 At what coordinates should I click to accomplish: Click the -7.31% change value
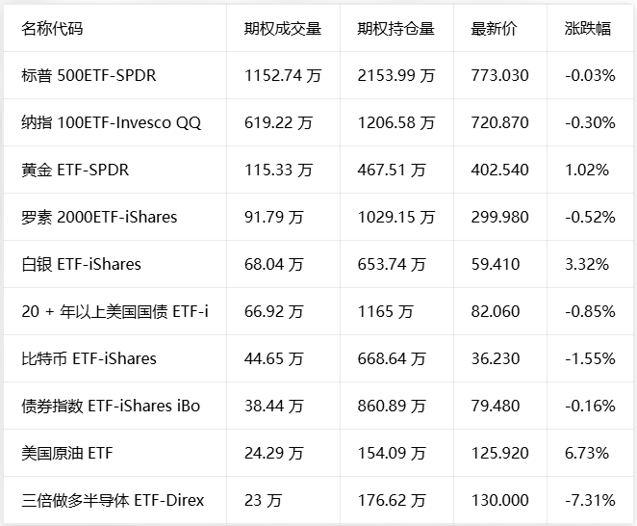tap(590, 500)
